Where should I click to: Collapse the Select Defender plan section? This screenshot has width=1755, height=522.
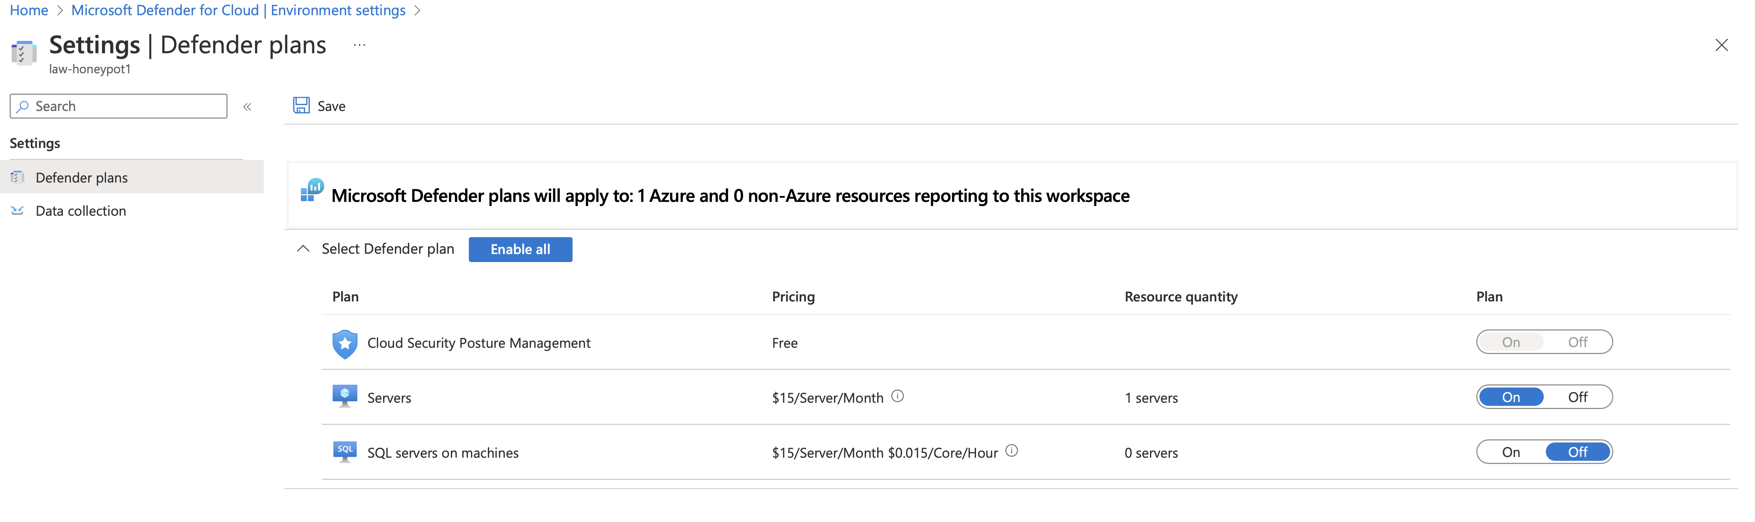(x=303, y=249)
